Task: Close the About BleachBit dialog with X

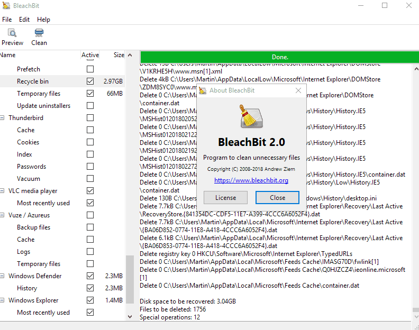Action: [x=298, y=90]
